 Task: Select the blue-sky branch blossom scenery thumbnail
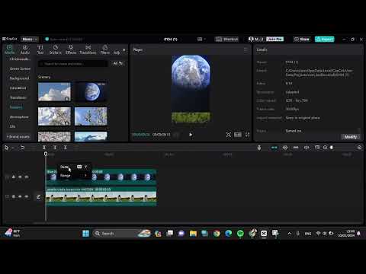(x=91, y=116)
